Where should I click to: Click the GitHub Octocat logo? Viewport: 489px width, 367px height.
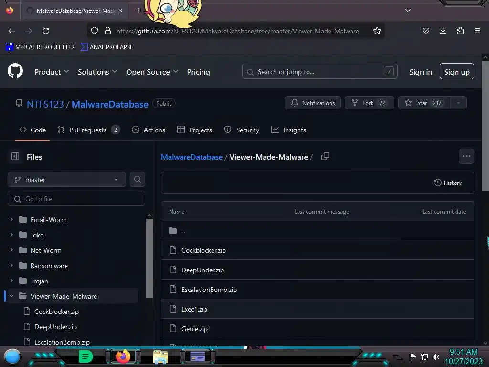(15, 71)
